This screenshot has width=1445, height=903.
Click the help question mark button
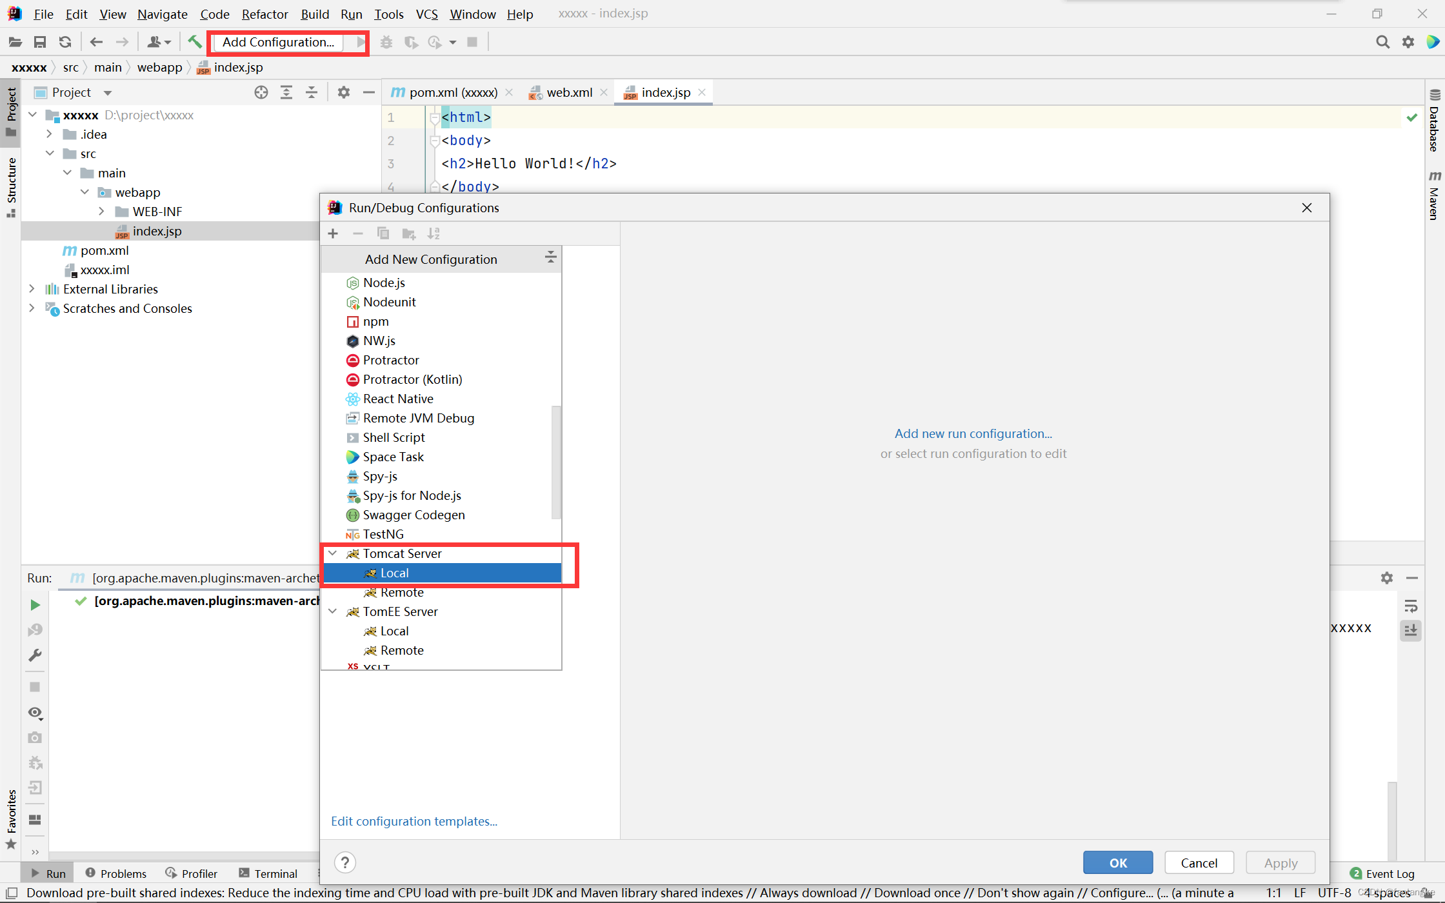(x=345, y=862)
